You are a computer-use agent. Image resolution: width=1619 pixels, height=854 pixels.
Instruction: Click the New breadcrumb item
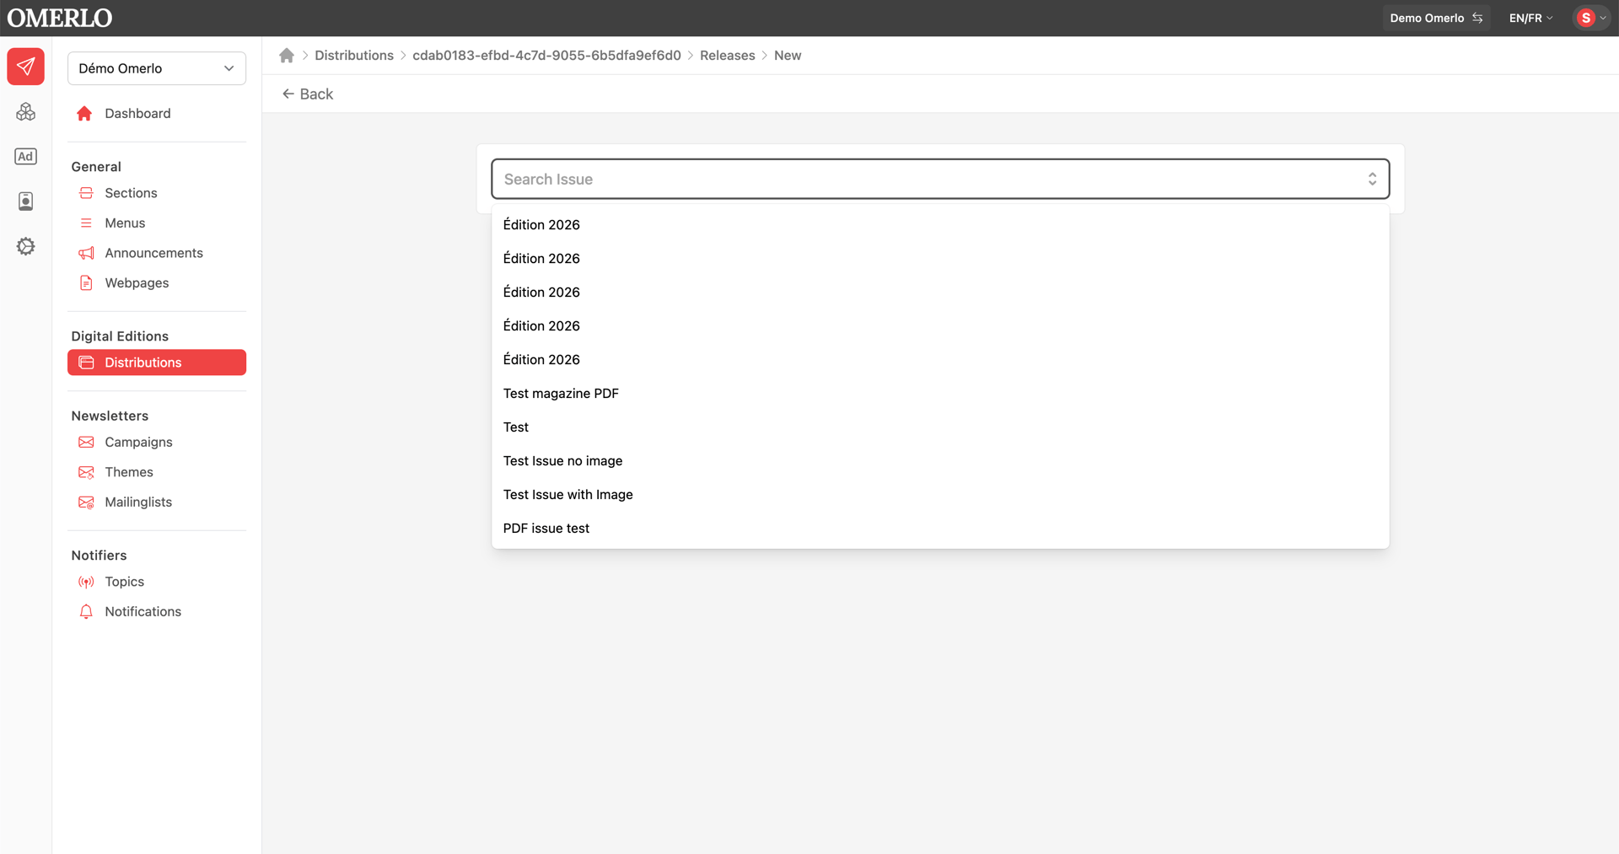point(788,56)
